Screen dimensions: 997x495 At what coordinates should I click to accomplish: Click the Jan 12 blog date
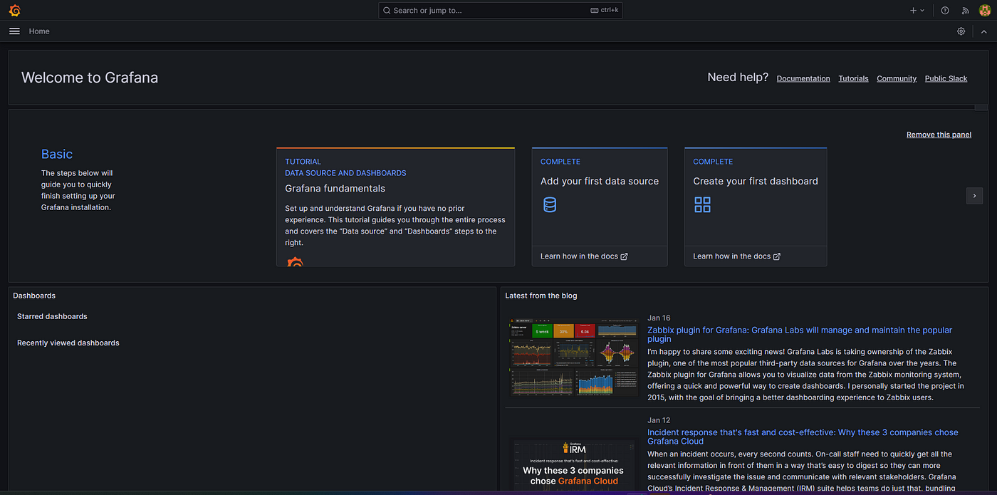[x=659, y=420]
